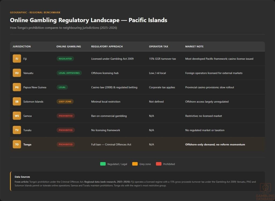Click 'Offshore licensing hub' cell
Screen dimensions: 275x201
click(x=105, y=73)
